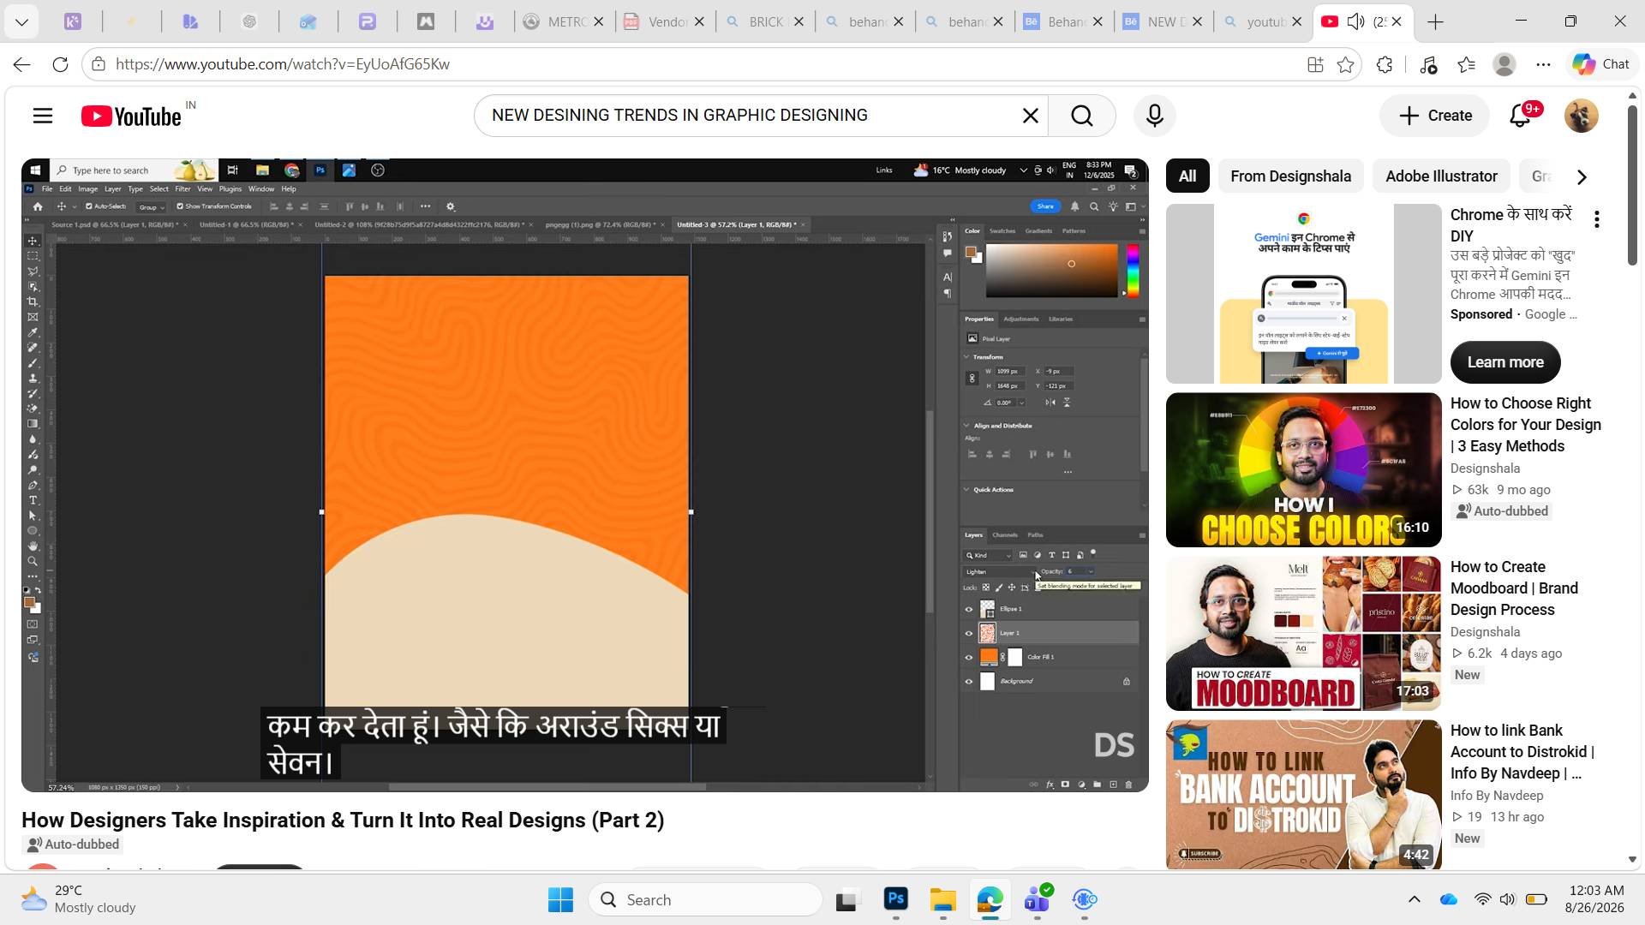Screen dimensions: 1645x925
Task: Open the YouTube notifications bell
Action: click(x=1521, y=116)
